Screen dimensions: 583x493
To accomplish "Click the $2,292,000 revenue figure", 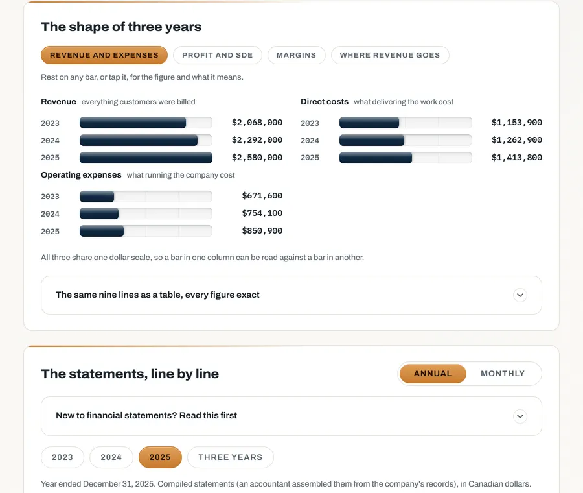I will pos(257,140).
